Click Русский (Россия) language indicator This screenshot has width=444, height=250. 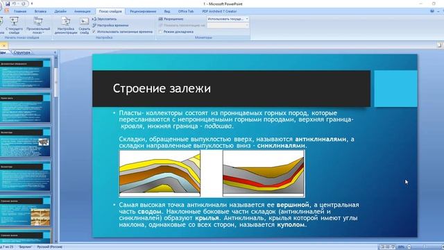tap(49, 247)
